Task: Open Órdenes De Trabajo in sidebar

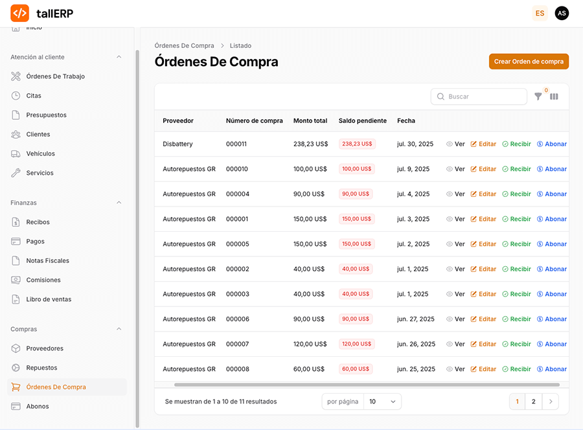Action: pyautogui.click(x=55, y=76)
